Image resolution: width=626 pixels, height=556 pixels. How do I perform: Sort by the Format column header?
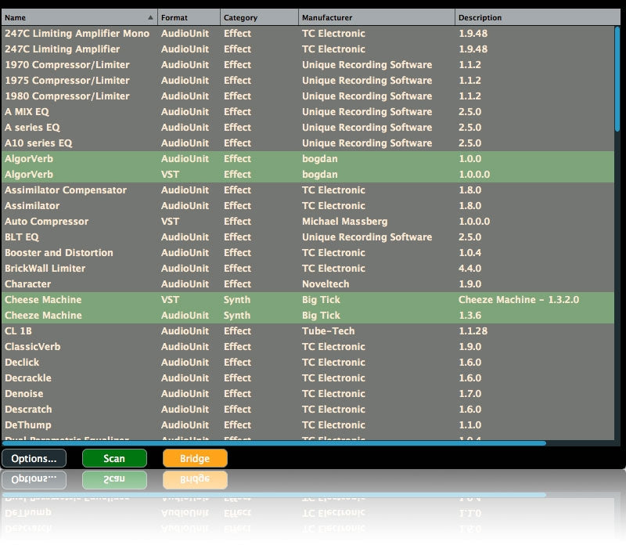coord(189,17)
